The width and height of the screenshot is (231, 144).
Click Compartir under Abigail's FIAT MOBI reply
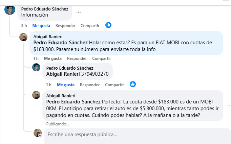(x=101, y=58)
